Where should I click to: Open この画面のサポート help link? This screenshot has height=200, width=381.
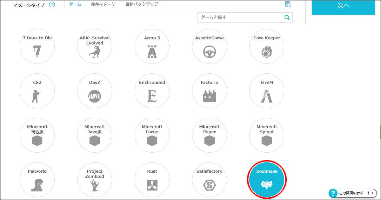pyautogui.click(x=353, y=193)
